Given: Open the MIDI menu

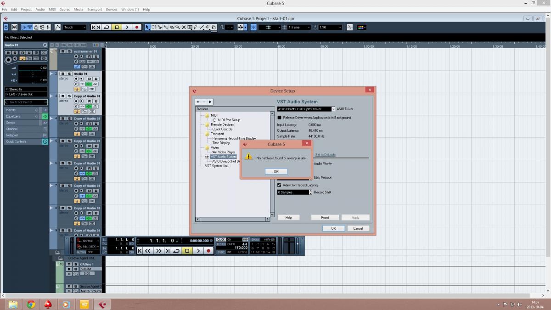Looking at the screenshot, I should tap(52, 9).
